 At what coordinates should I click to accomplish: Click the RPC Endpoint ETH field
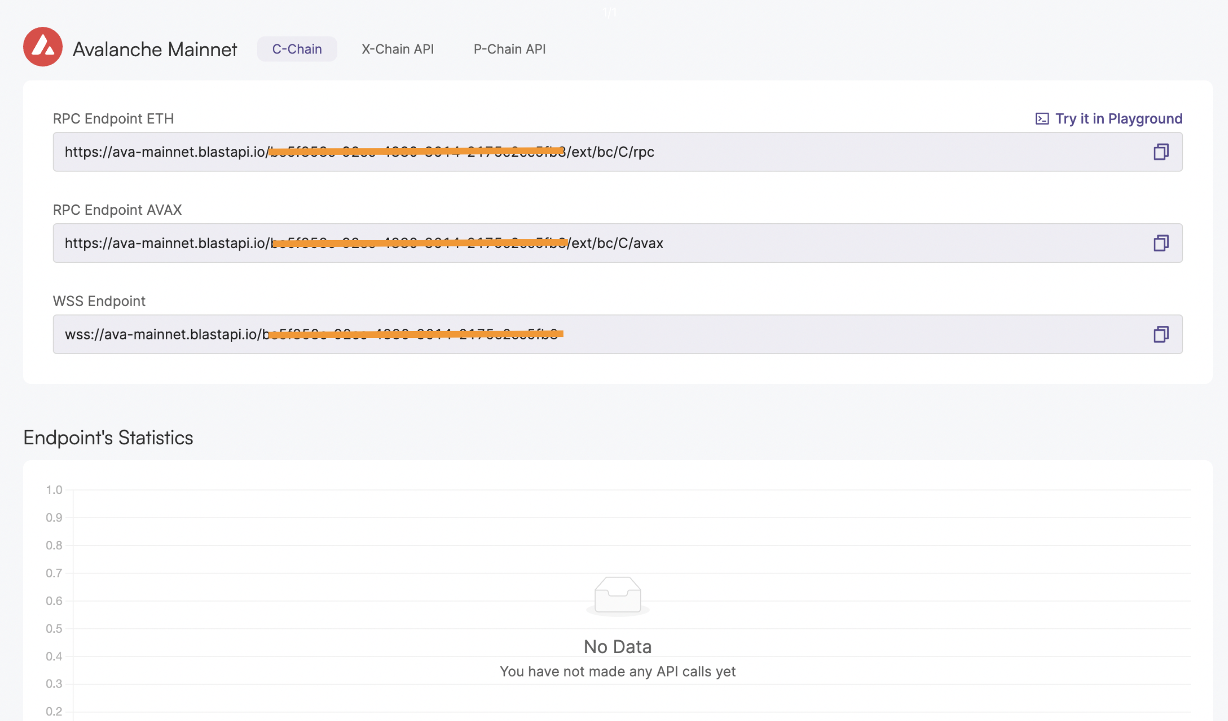618,152
